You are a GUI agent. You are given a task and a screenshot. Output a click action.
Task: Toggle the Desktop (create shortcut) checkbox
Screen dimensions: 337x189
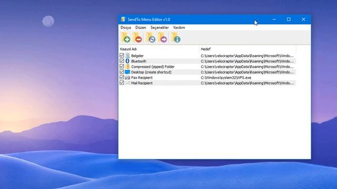coord(122,72)
